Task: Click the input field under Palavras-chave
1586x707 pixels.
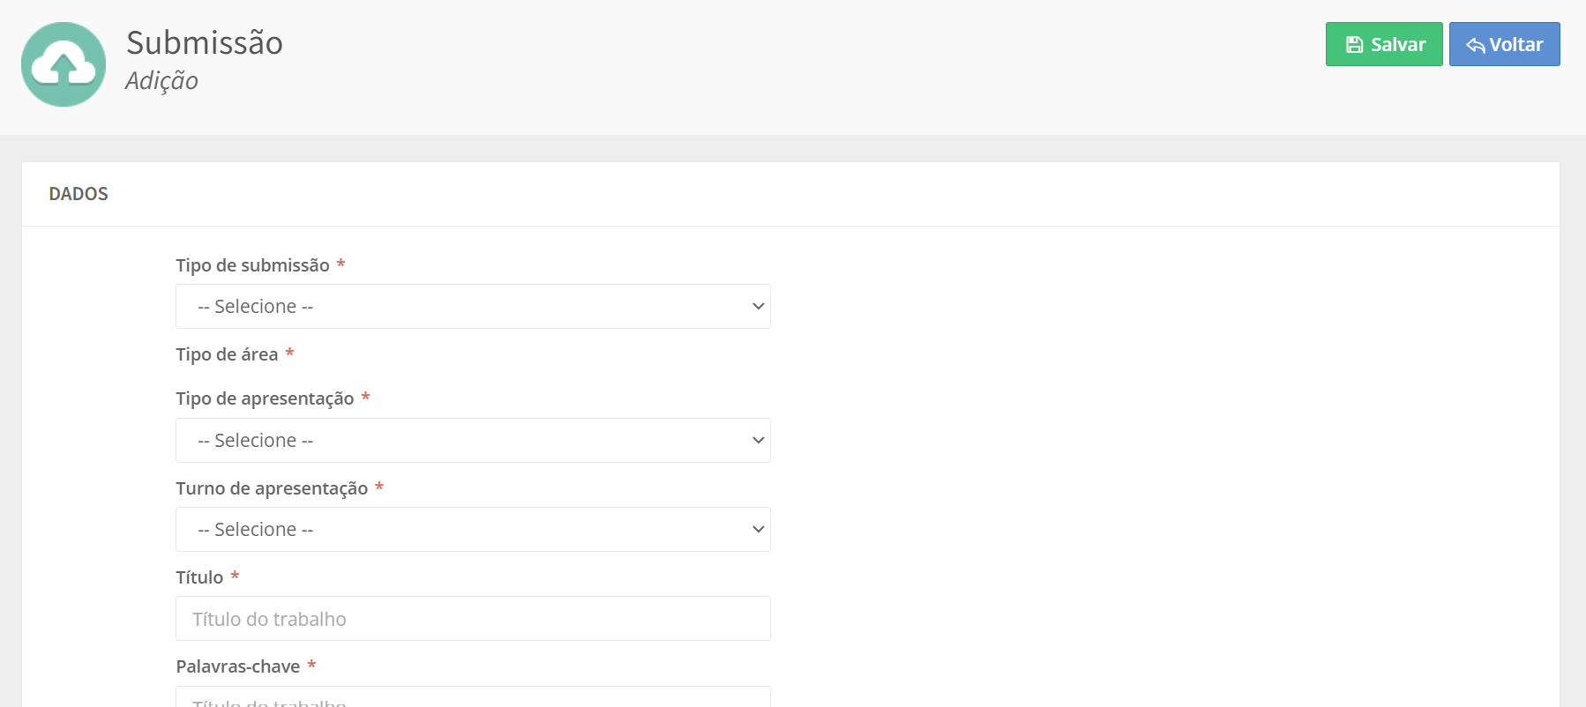Action: [473, 698]
